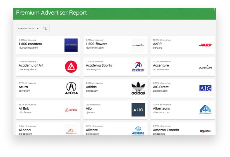Click the academyart.edu domain text
The width and height of the screenshot is (230, 157).
(28, 69)
